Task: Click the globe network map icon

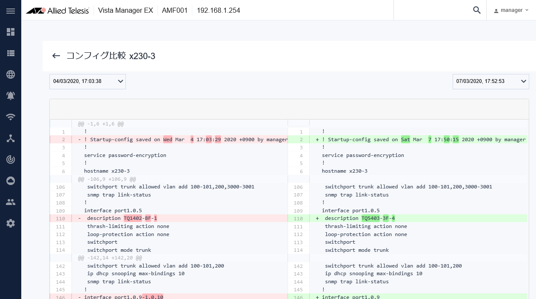Action: pyautogui.click(x=11, y=74)
